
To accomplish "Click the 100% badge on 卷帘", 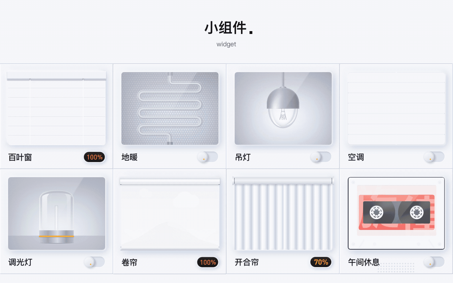I will (x=208, y=262).
